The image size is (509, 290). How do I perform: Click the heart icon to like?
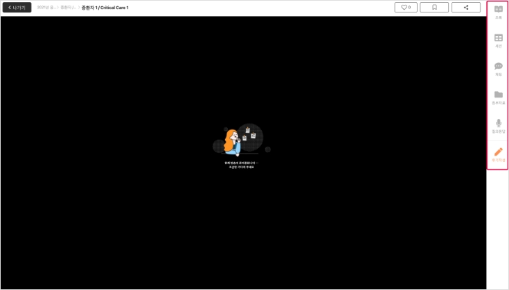(x=404, y=8)
